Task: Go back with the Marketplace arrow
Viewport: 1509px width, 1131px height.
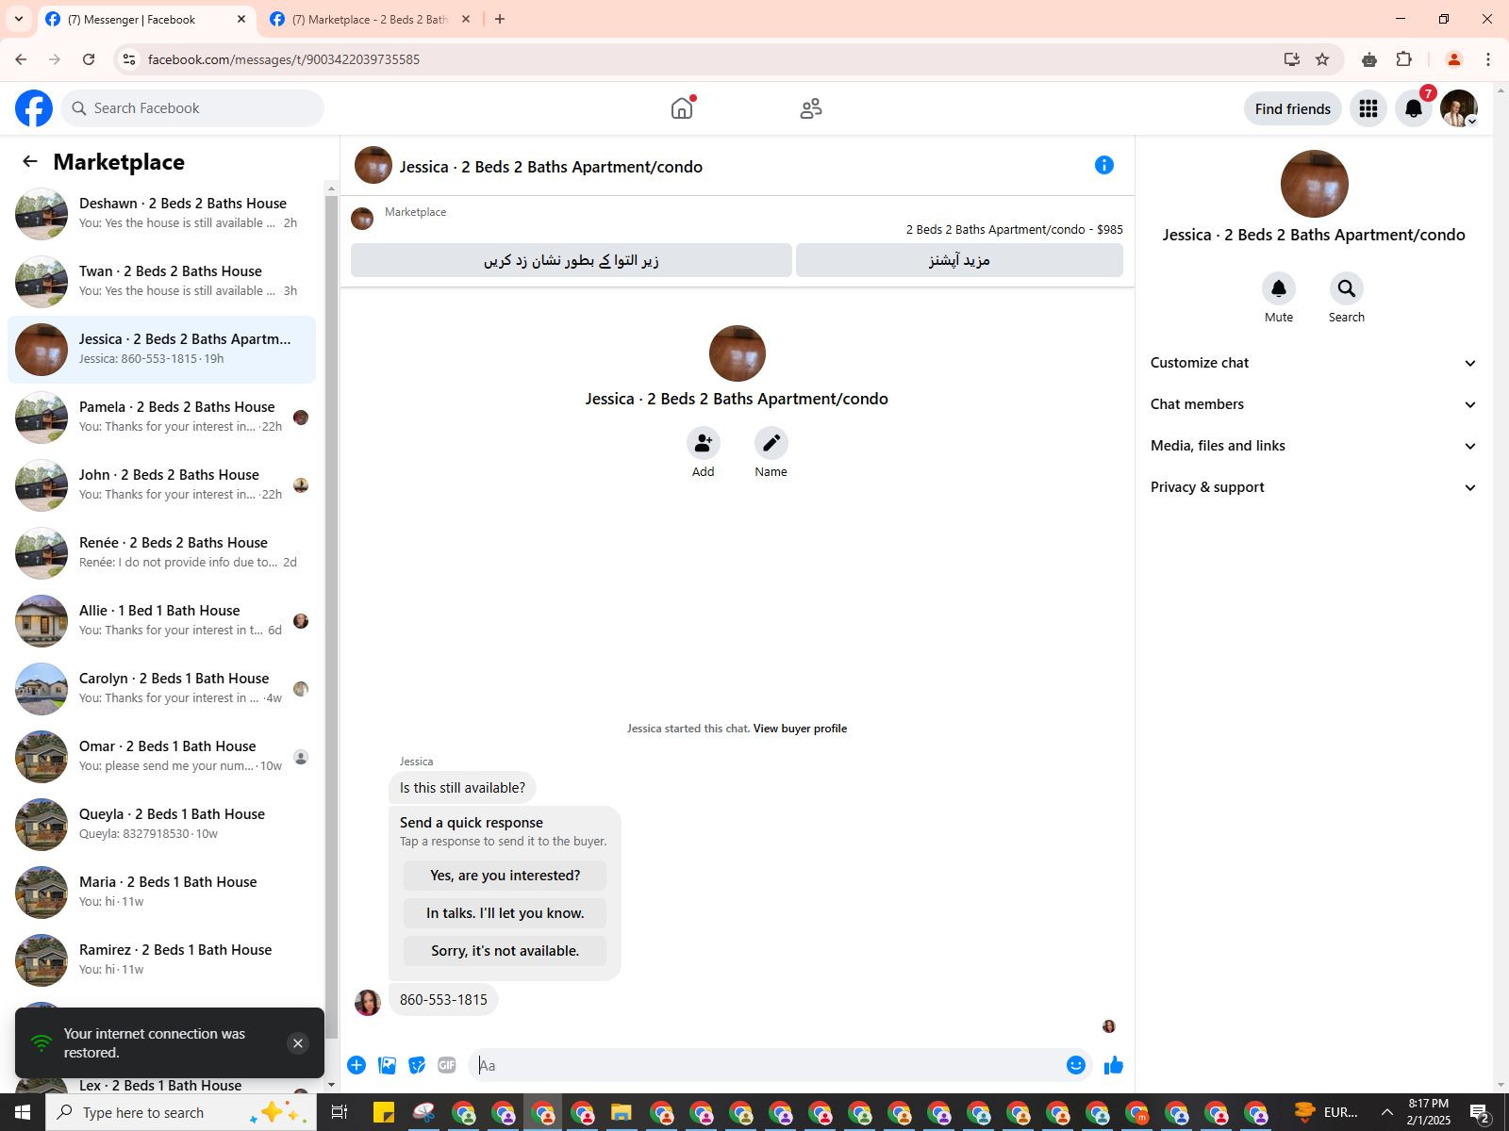Action: pyautogui.click(x=30, y=161)
